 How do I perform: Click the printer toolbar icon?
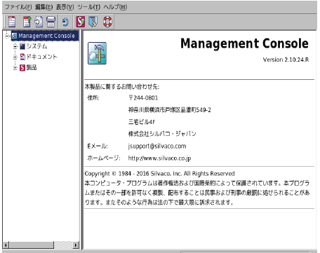pos(51,22)
